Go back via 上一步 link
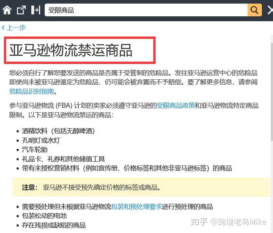The image size is (273, 233). tap(16, 28)
